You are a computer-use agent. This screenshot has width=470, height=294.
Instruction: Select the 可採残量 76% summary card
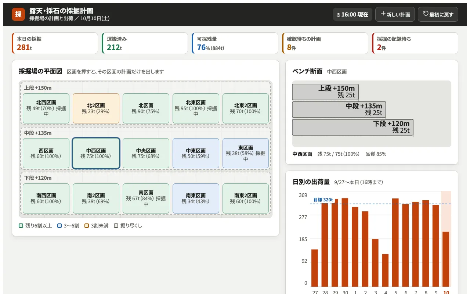tap(235, 43)
